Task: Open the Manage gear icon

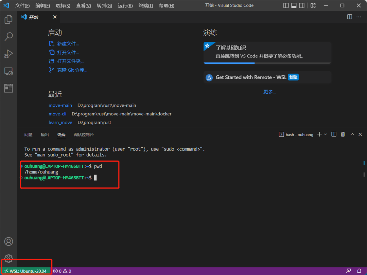Action: (8, 258)
